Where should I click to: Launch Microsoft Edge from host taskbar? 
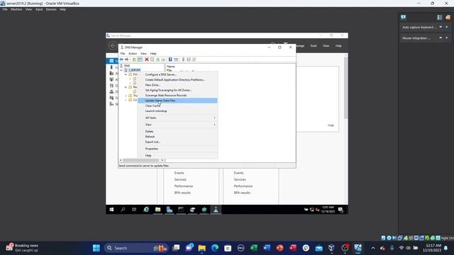point(215,248)
